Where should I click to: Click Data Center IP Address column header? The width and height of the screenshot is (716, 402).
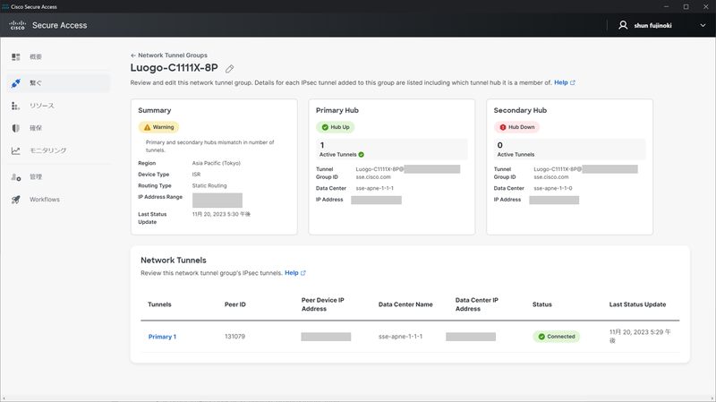tap(477, 304)
